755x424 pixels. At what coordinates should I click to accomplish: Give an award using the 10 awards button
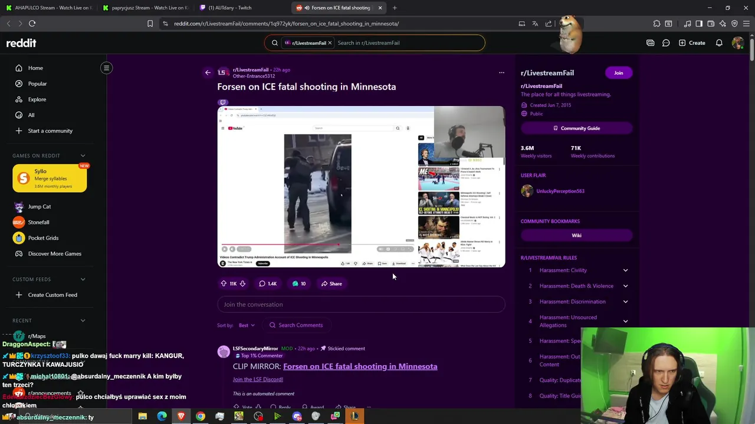pyautogui.click(x=298, y=283)
